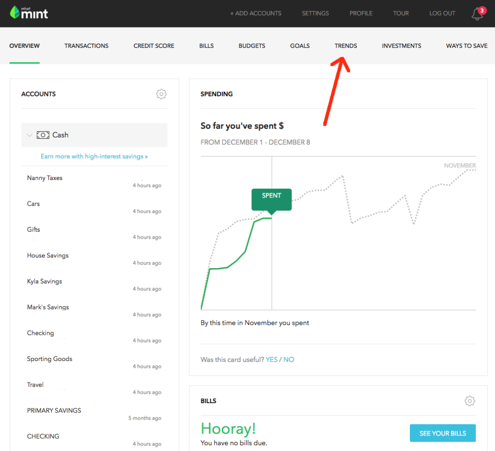Go to the Credit Score tab

click(154, 46)
